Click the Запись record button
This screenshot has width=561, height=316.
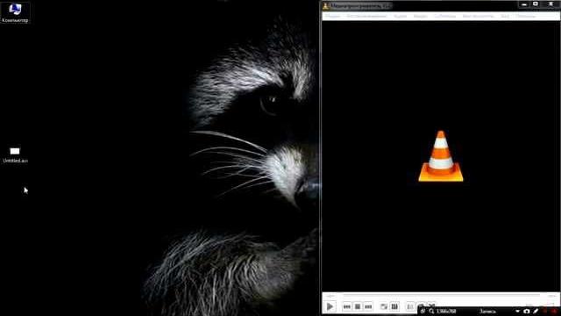click(x=488, y=312)
